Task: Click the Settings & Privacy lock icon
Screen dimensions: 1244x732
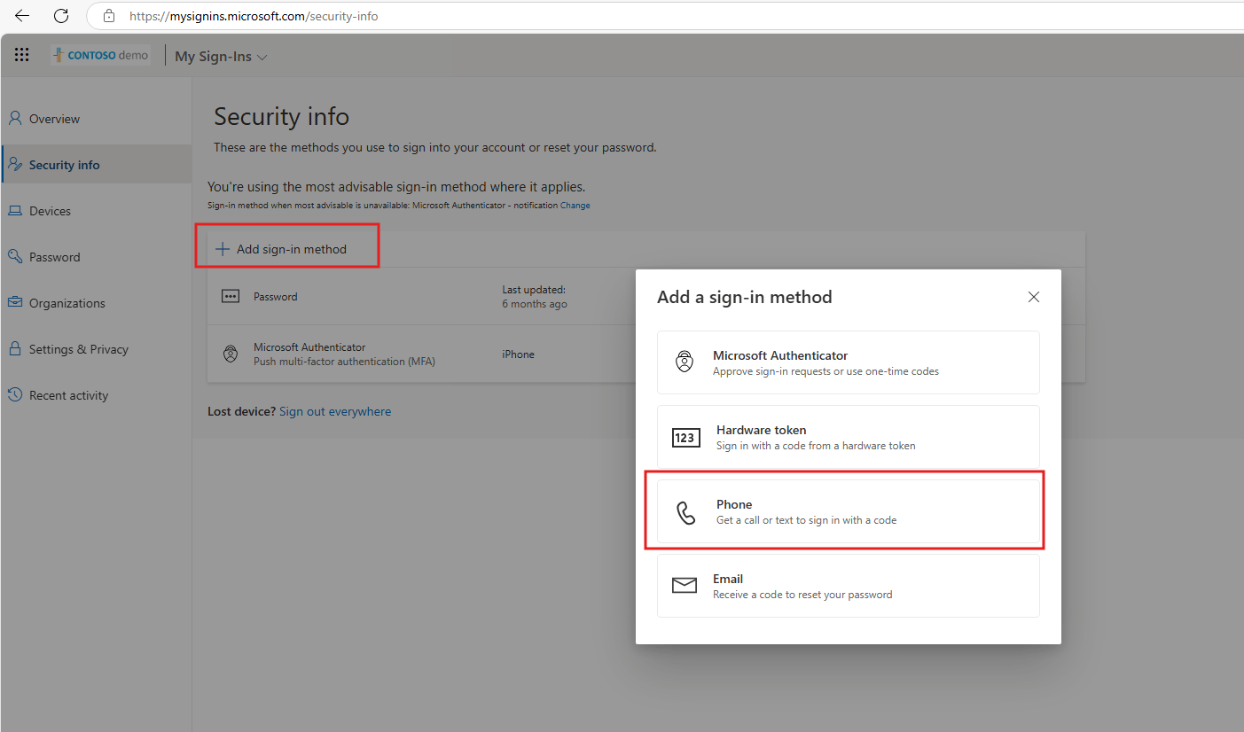Action: click(15, 348)
